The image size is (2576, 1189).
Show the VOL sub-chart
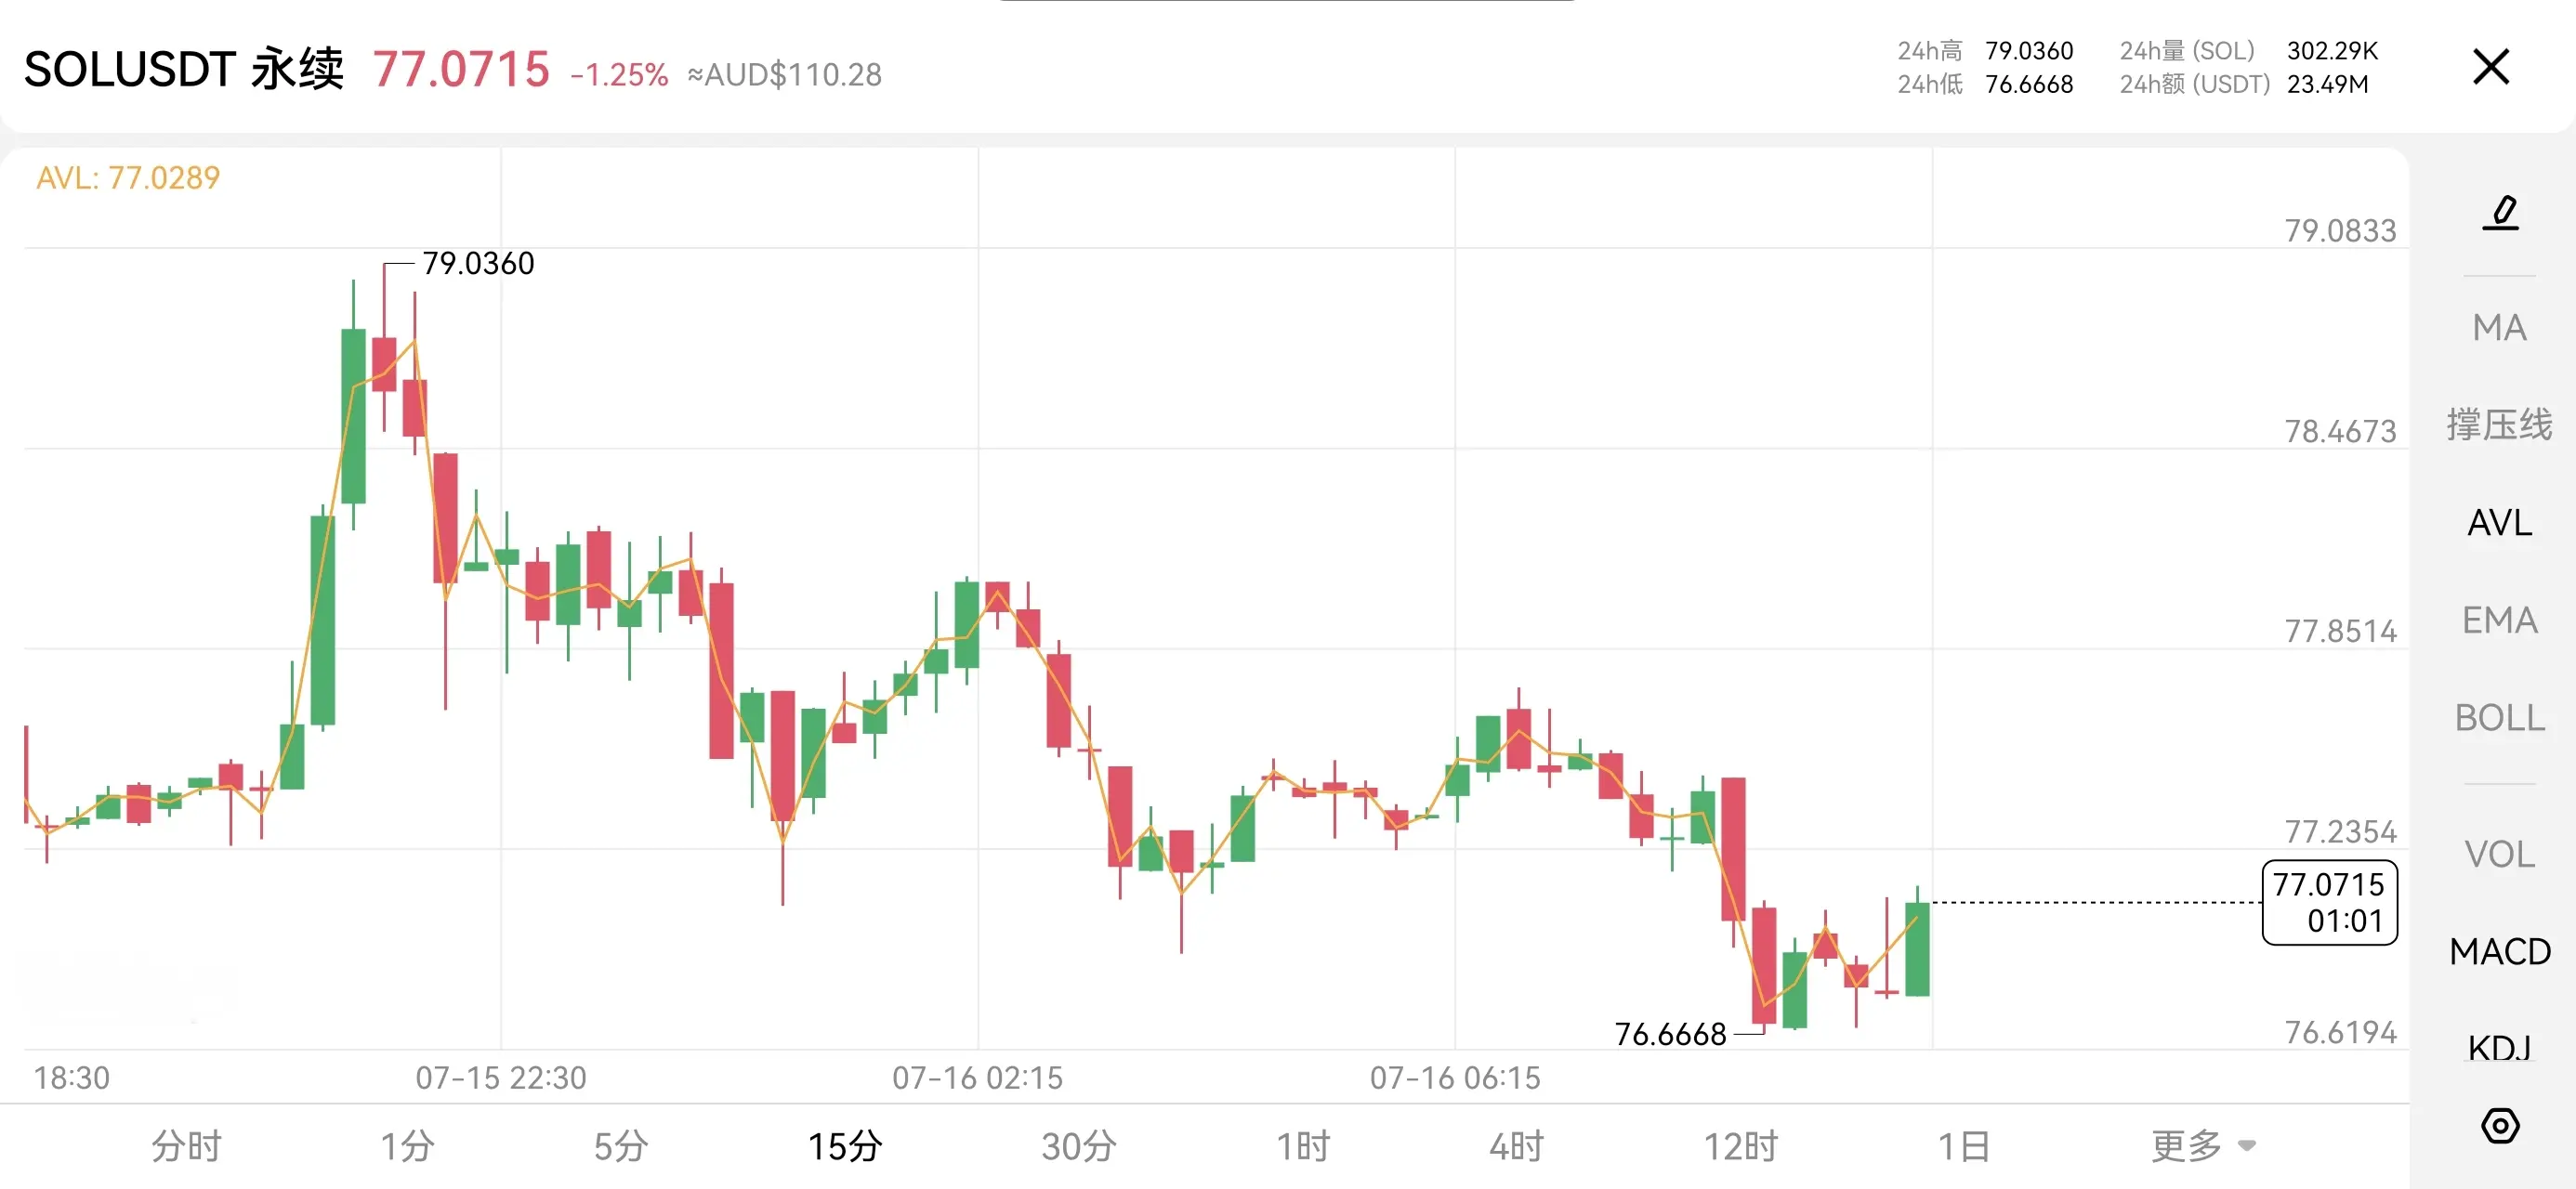(x=2499, y=854)
